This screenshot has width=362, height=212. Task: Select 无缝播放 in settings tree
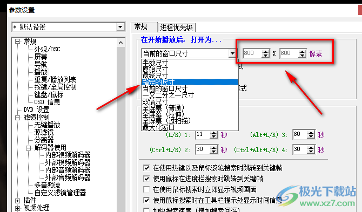47,125
